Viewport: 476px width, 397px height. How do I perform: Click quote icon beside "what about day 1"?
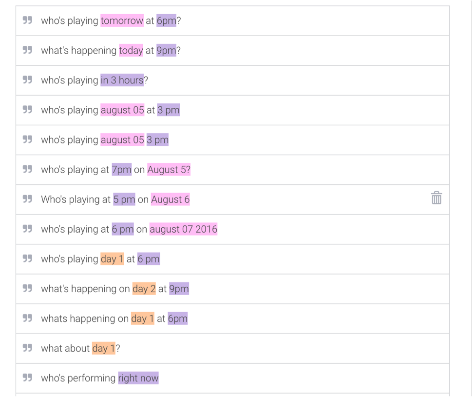[28, 348]
